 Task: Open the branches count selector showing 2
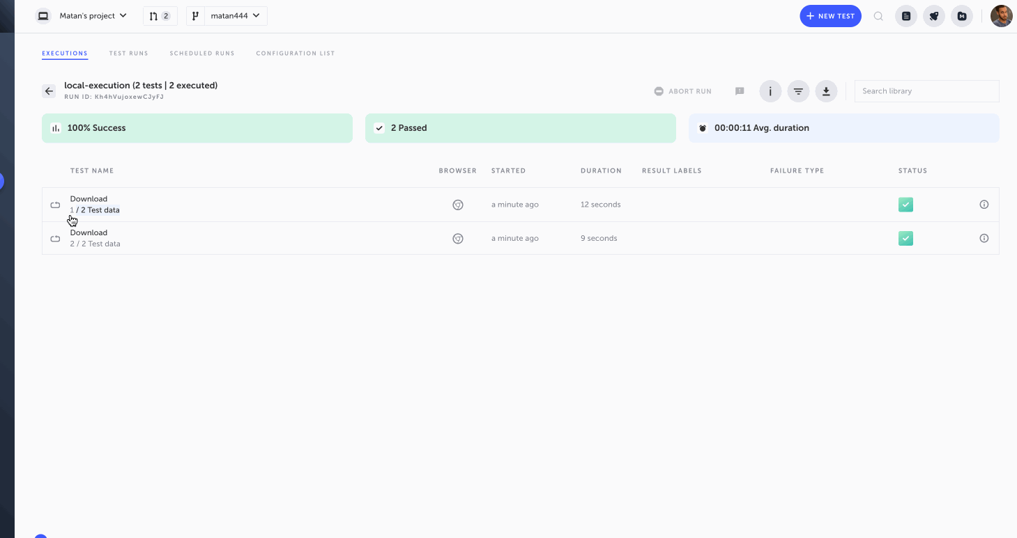point(160,15)
